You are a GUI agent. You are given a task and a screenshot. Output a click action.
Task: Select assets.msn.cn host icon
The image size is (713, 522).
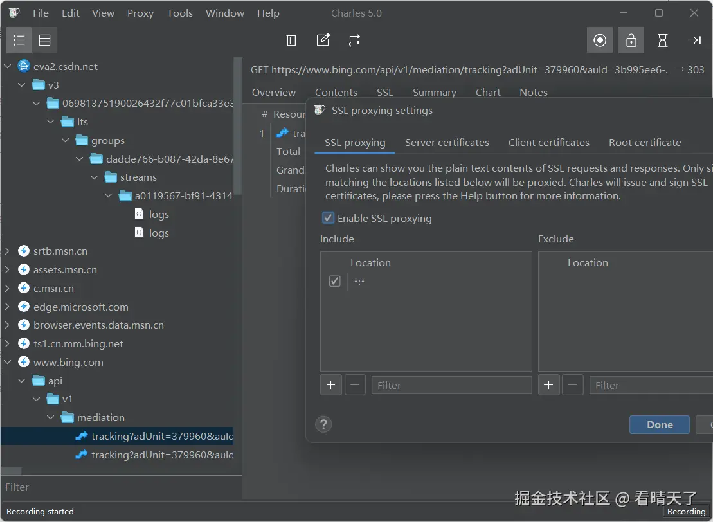[24, 269]
